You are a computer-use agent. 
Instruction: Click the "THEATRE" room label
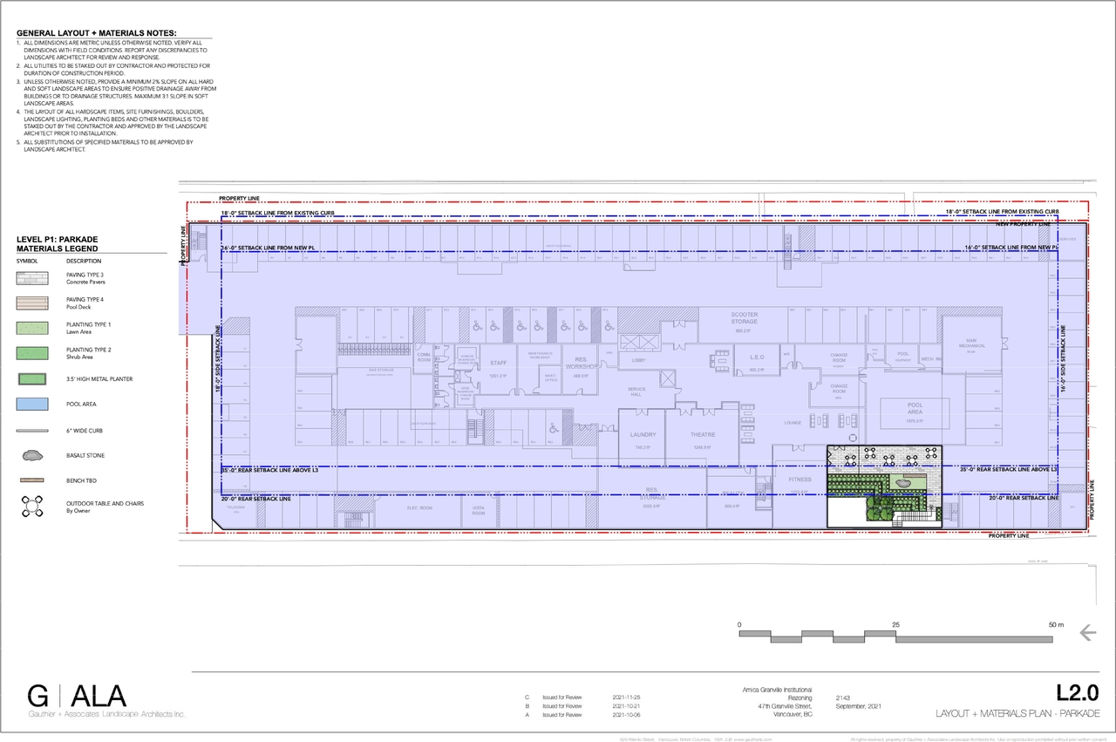point(703,435)
